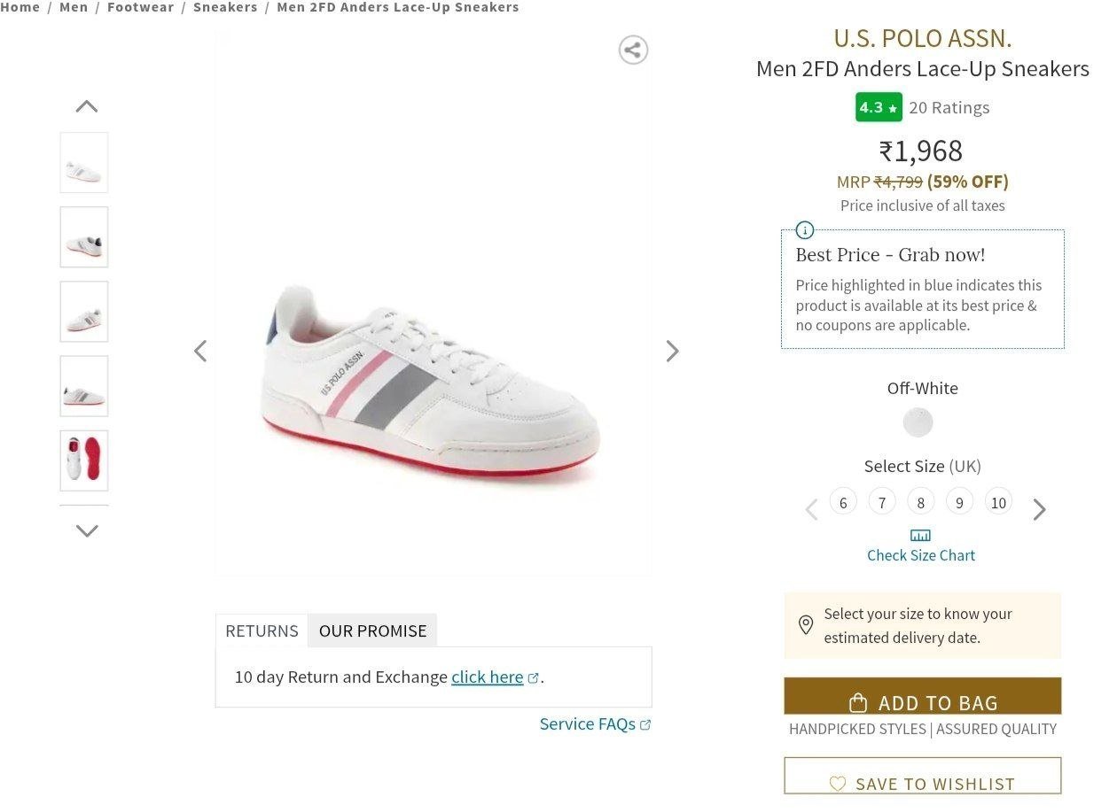
Task: Open the Check Size Chart link
Action: tap(921, 555)
